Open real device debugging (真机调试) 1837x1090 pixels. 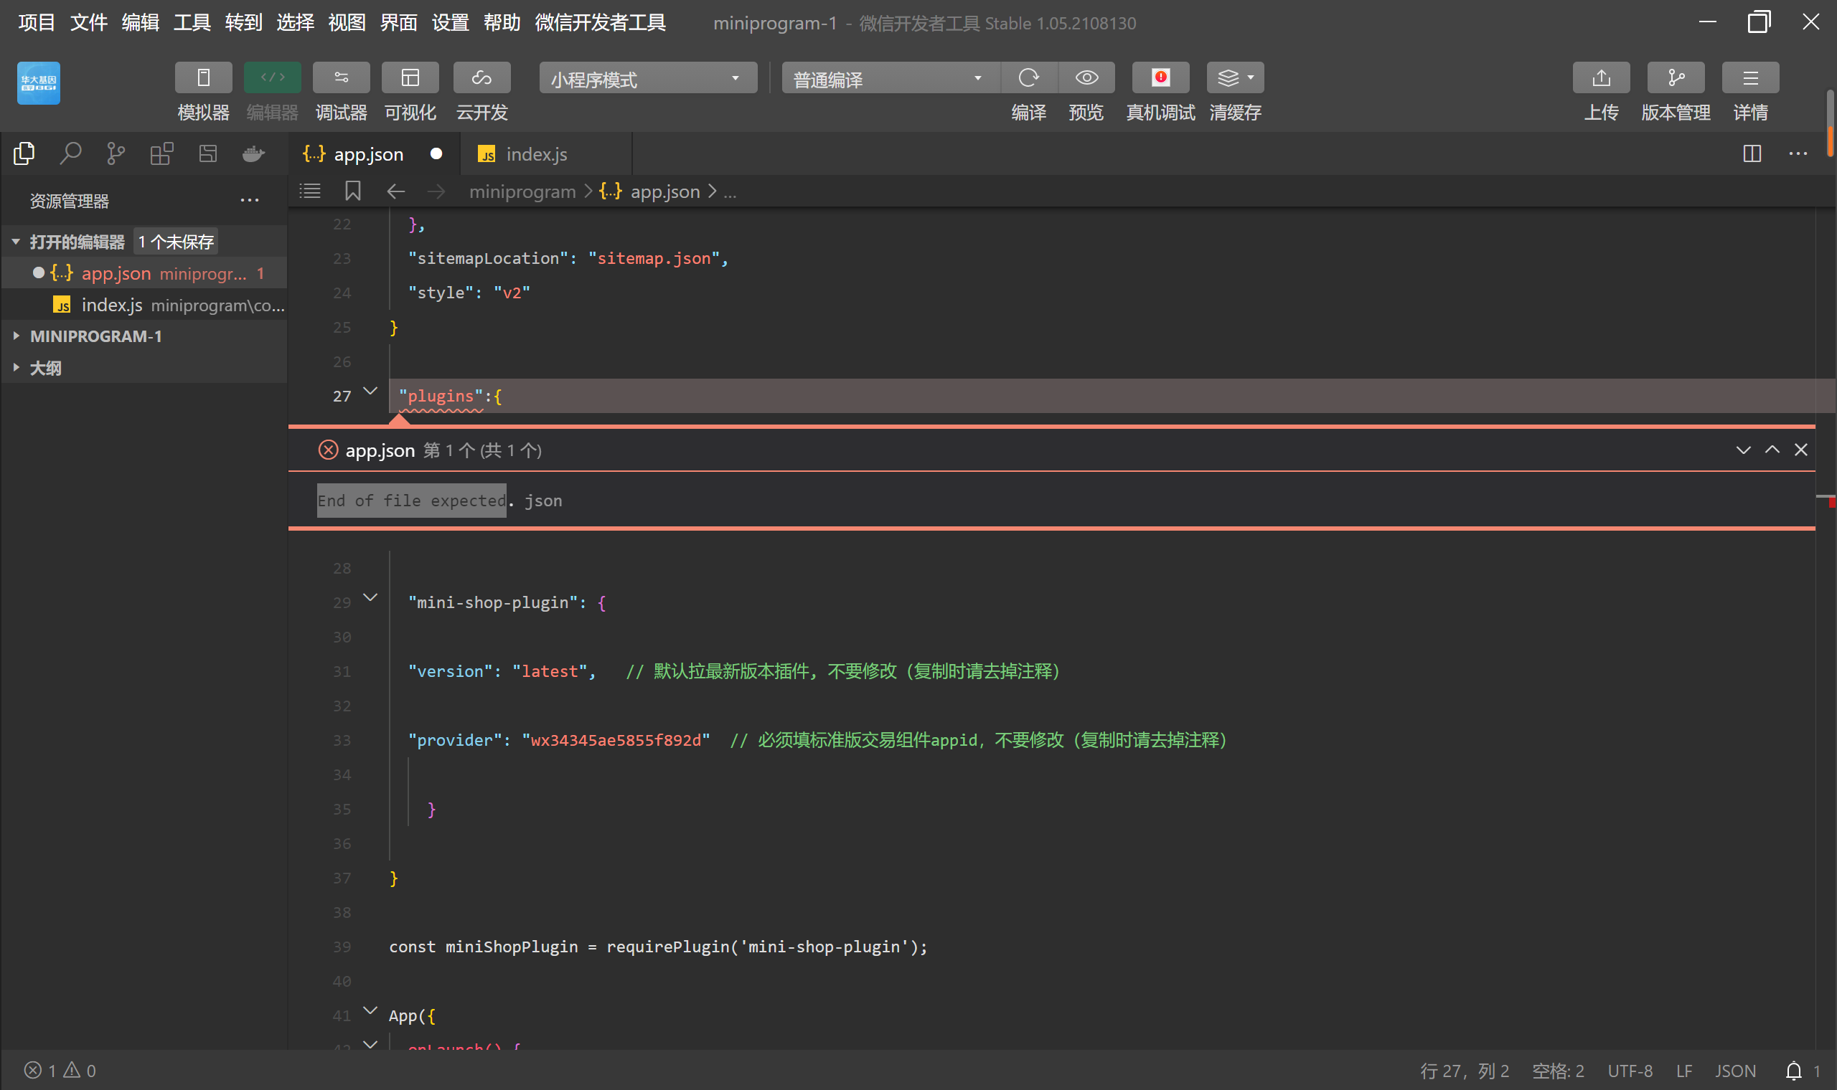(x=1160, y=78)
